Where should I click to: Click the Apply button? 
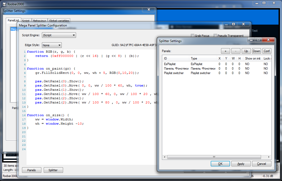coord(241,164)
